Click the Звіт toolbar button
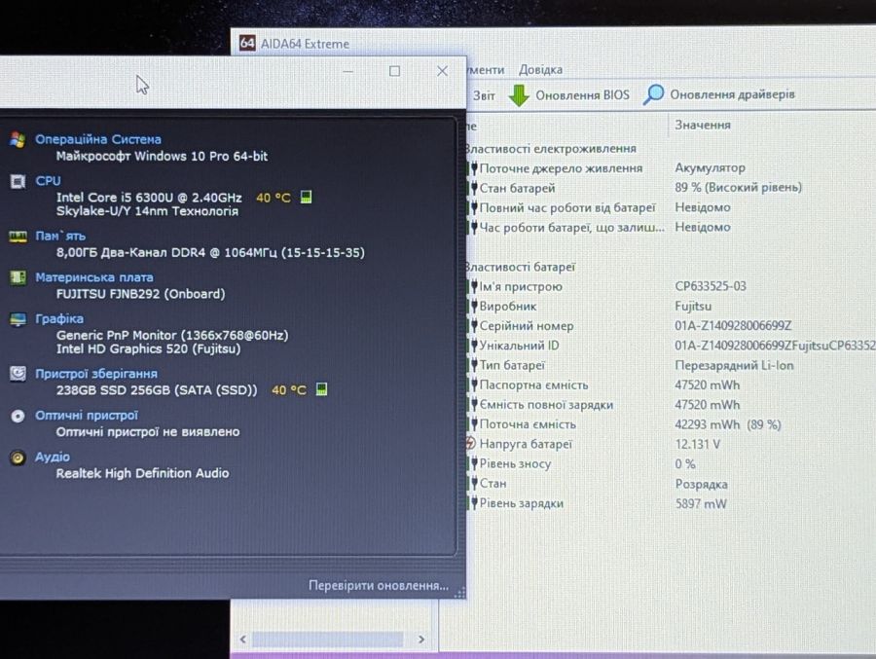876x659 pixels. (x=484, y=95)
